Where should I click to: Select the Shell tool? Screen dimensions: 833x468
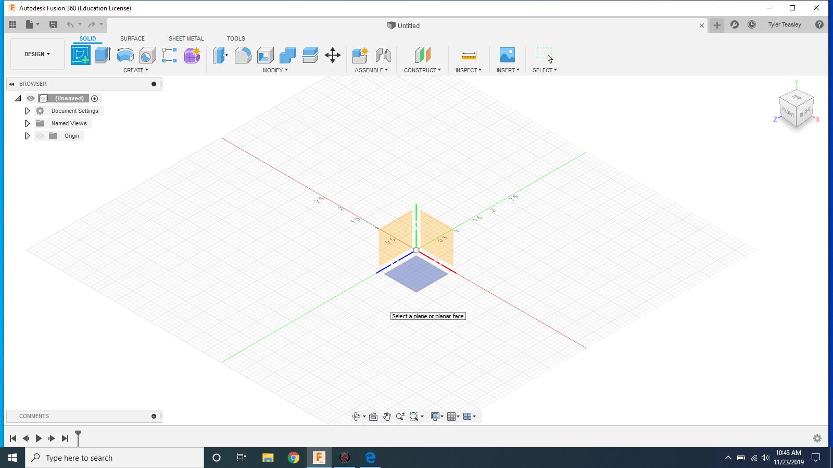point(265,55)
